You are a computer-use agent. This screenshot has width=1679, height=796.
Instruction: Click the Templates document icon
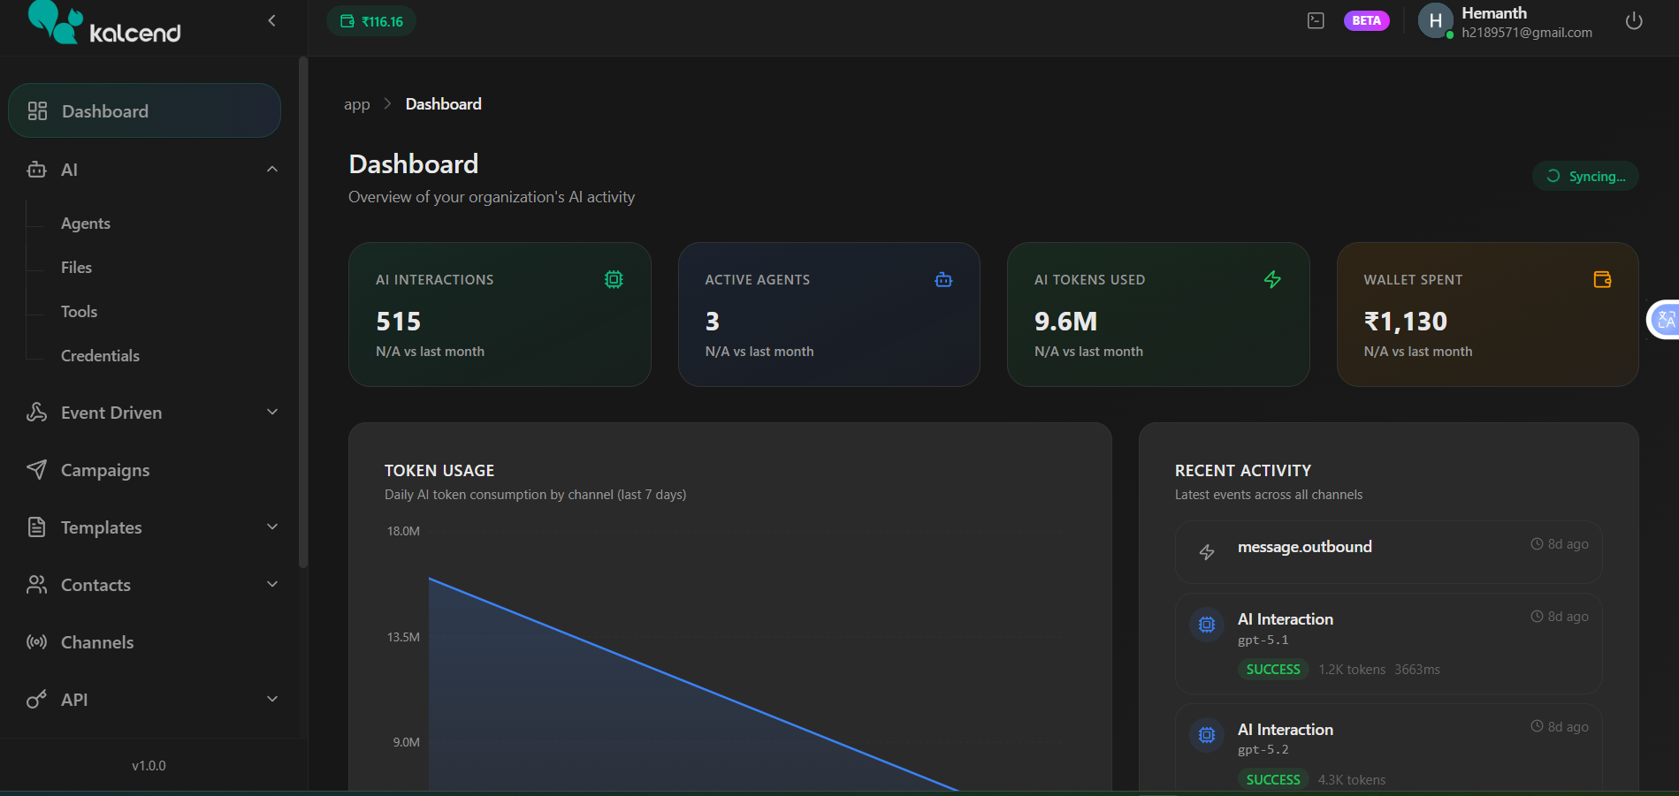[36, 527]
